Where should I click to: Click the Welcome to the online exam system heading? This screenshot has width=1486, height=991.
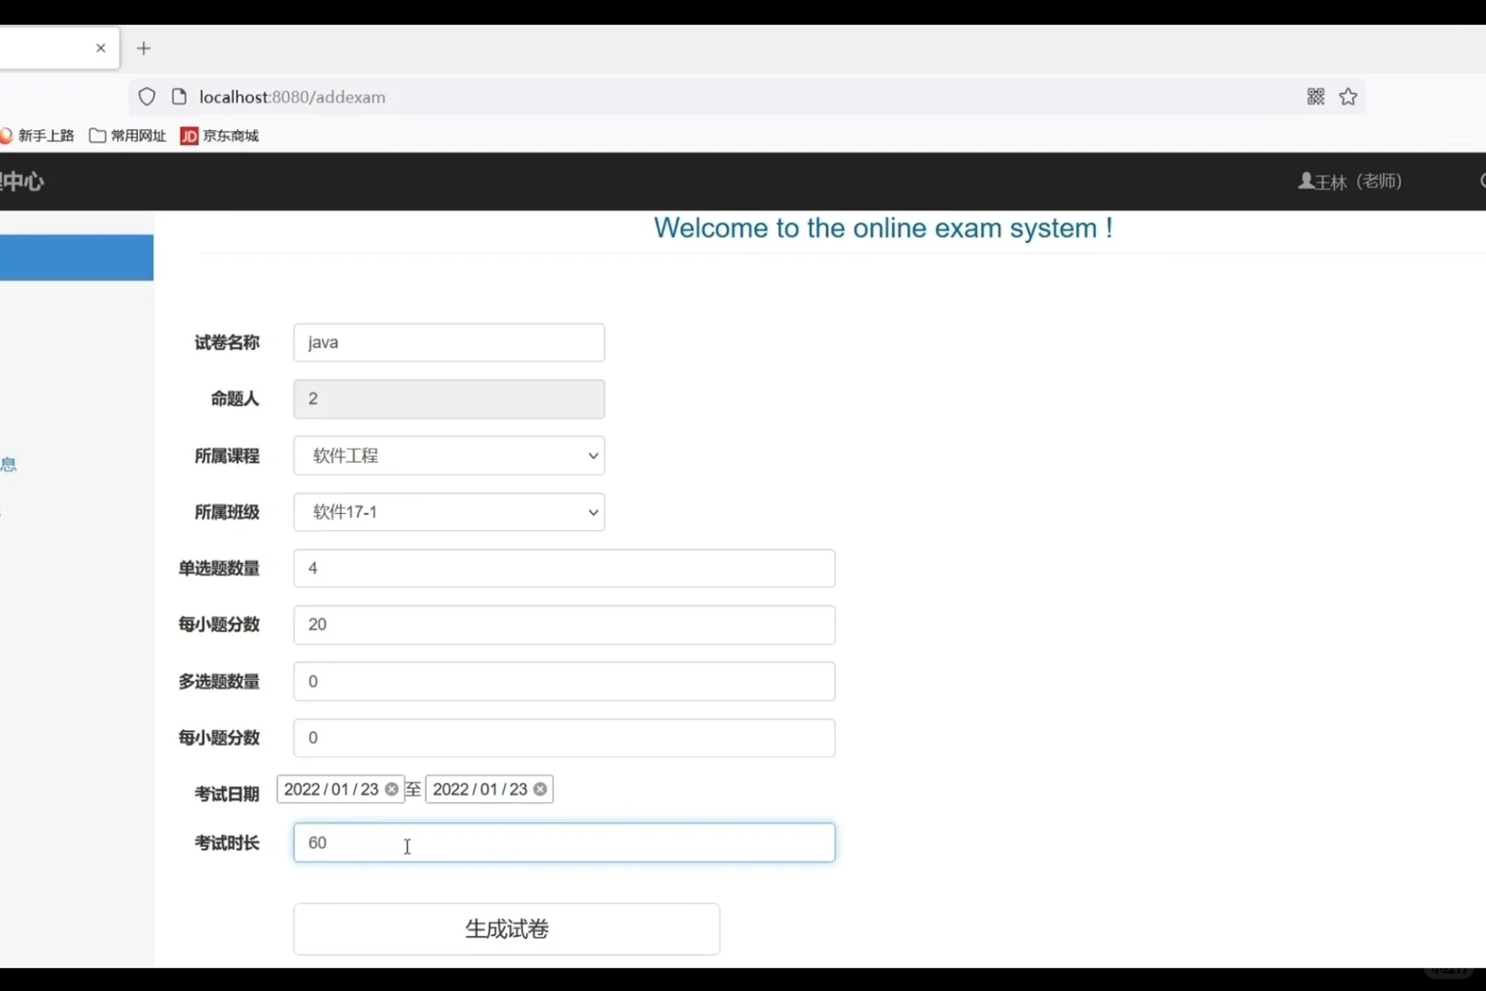point(883,228)
